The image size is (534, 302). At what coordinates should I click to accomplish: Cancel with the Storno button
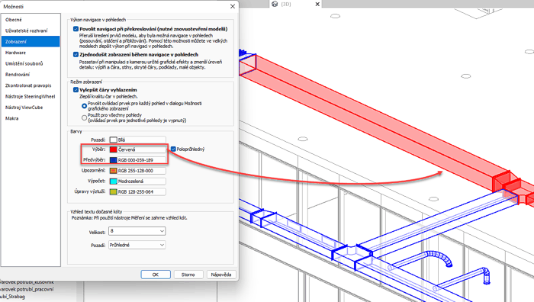click(188, 275)
